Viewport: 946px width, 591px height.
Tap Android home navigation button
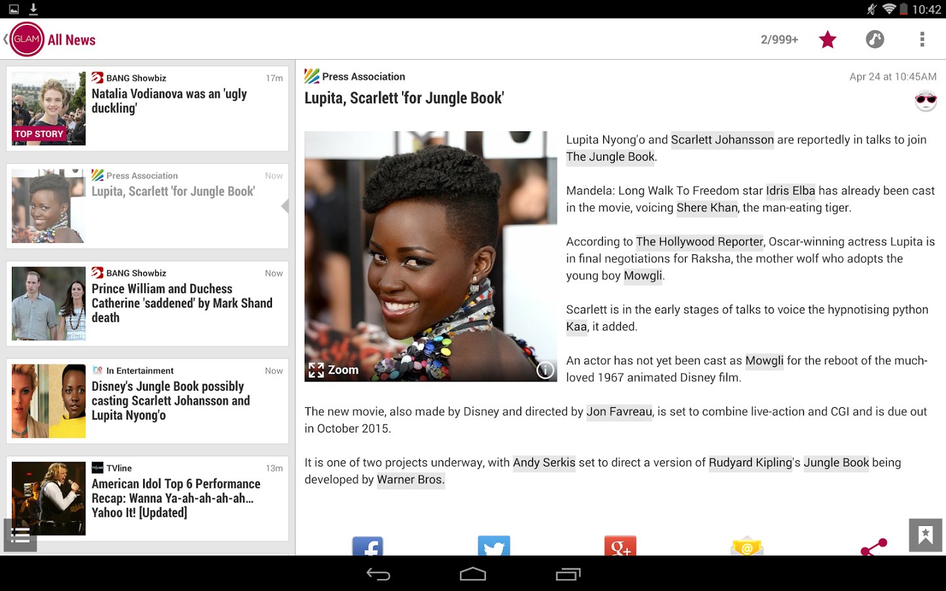(473, 574)
